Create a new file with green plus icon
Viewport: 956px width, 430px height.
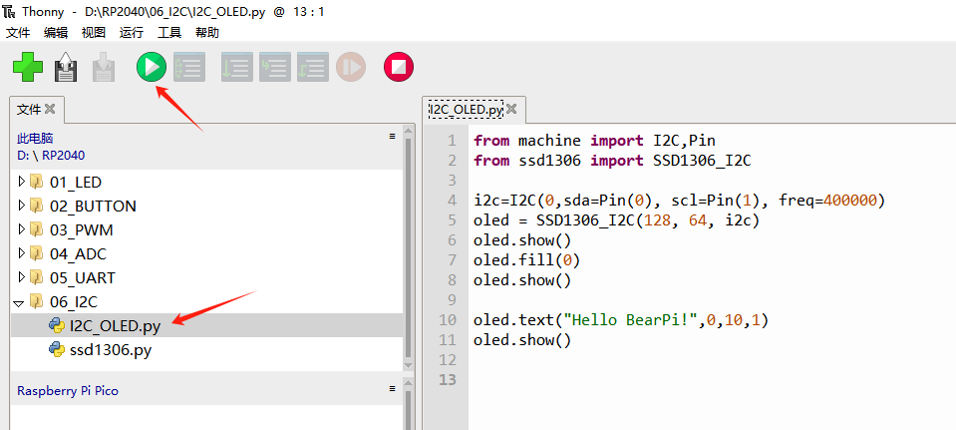pyautogui.click(x=28, y=67)
